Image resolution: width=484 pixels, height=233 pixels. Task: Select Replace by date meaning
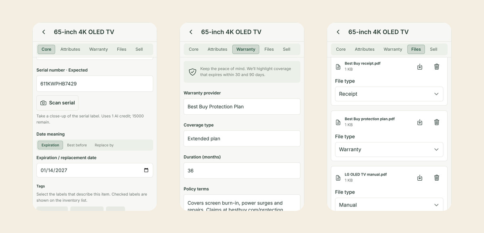[104, 145]
